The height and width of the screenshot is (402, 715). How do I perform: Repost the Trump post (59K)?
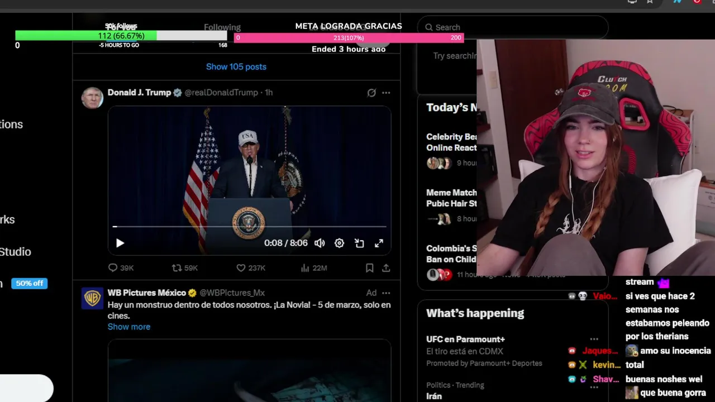pos(185,268)
